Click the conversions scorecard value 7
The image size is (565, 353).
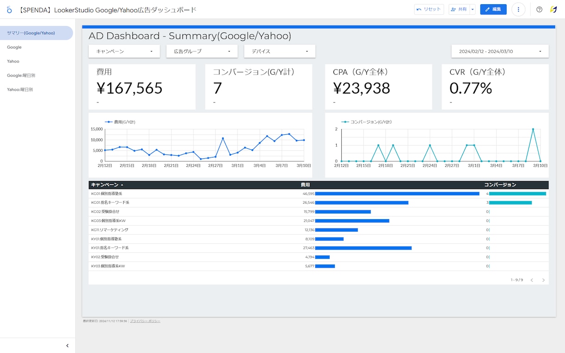[x=218, y=88]
